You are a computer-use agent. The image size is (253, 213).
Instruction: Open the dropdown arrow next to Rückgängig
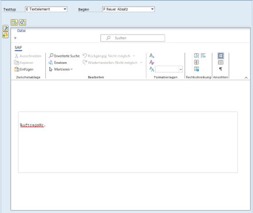coord(134,56)
